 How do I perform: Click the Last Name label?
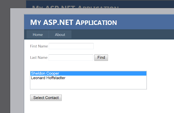coord(39,58)
